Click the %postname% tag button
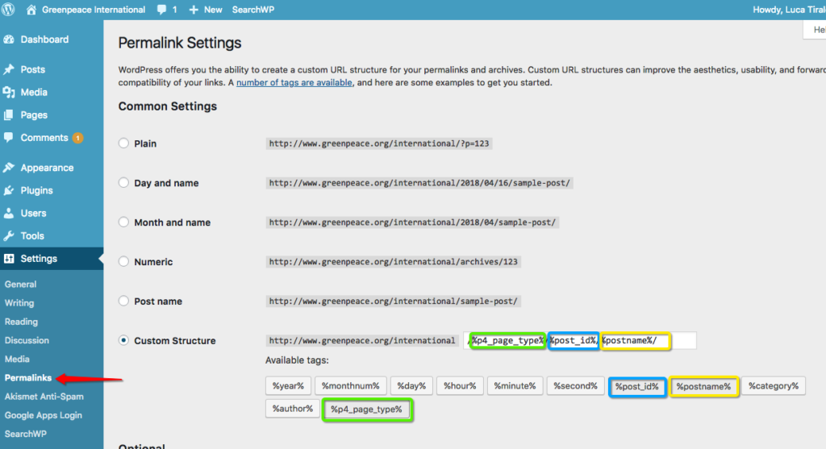 (x=703, y=386)
